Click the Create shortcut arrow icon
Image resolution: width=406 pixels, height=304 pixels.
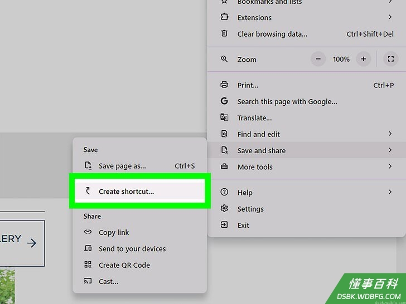[88, 191]
